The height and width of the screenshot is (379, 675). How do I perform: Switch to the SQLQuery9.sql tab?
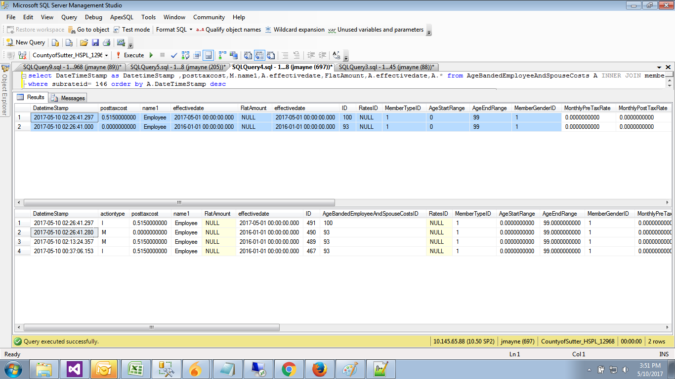(x=72, y=67)
